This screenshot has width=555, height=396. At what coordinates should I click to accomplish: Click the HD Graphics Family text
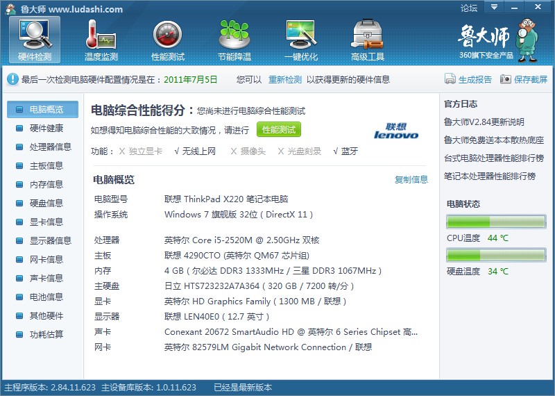pyautogui.click(x=255, y=302)
